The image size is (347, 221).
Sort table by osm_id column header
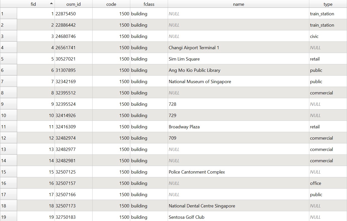(73, 4)
